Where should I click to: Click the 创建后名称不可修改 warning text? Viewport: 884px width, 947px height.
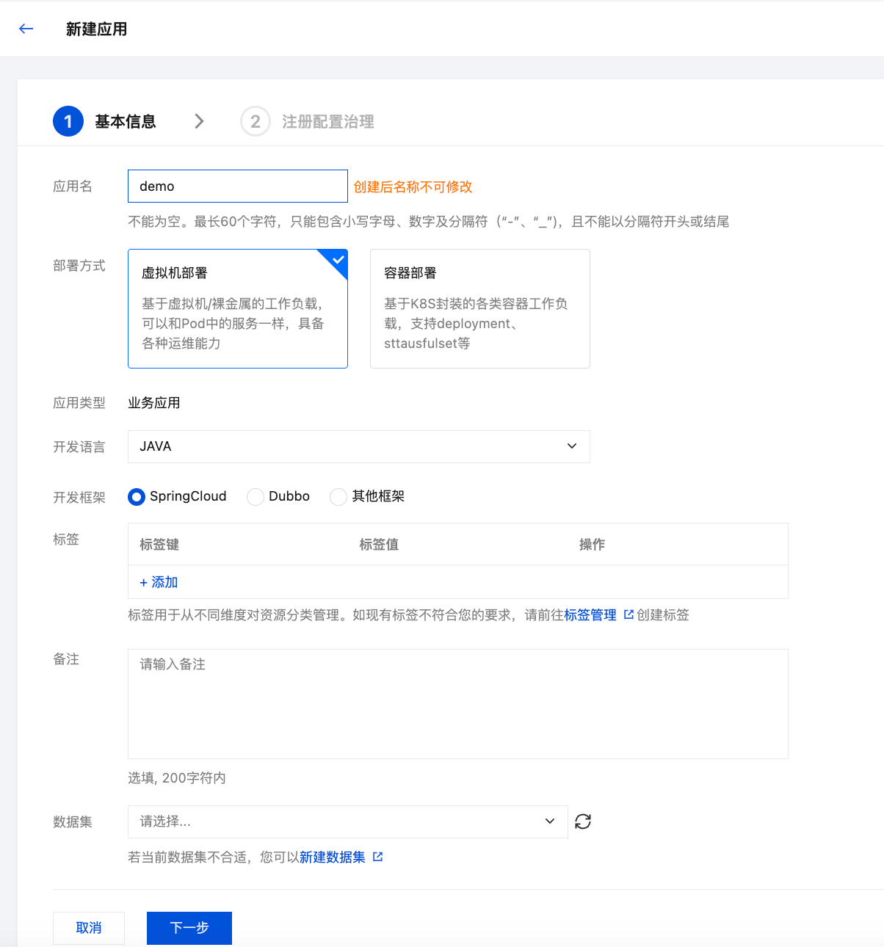tap(413, 187)
